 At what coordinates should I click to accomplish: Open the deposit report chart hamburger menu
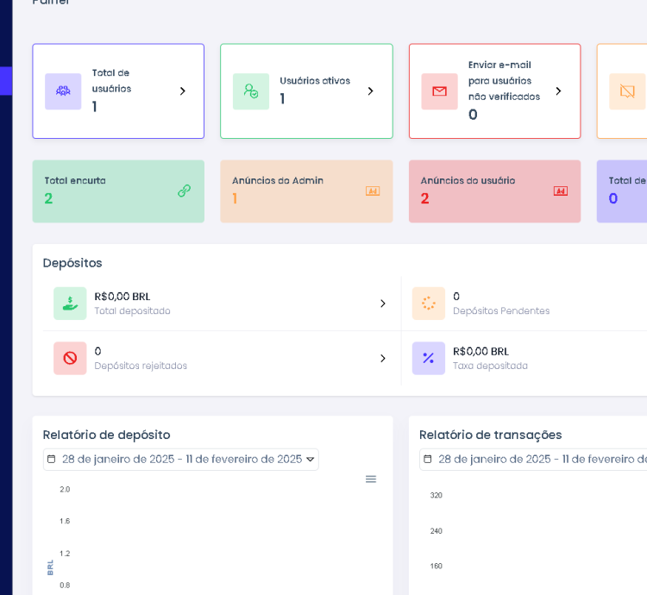click(371, 479)
